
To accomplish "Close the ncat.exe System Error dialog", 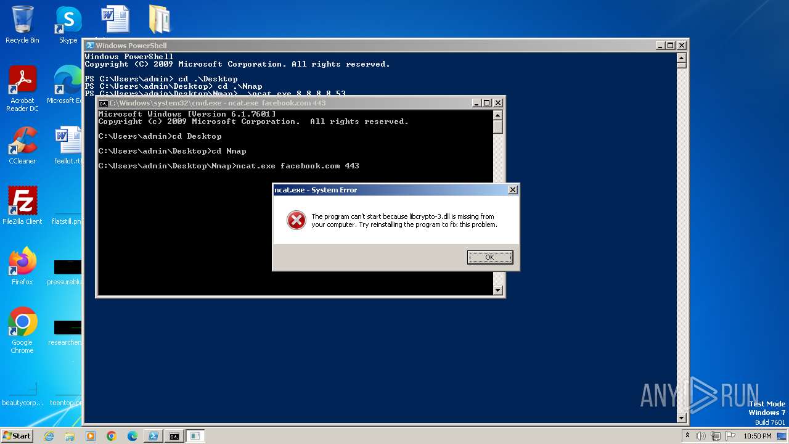I will [512, 190].
